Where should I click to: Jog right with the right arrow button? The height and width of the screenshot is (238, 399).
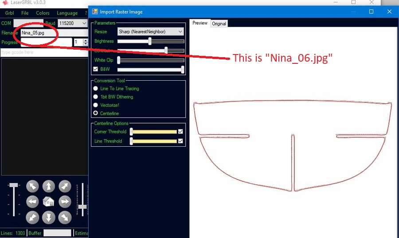pyautogui.click(x=65, y=202)
